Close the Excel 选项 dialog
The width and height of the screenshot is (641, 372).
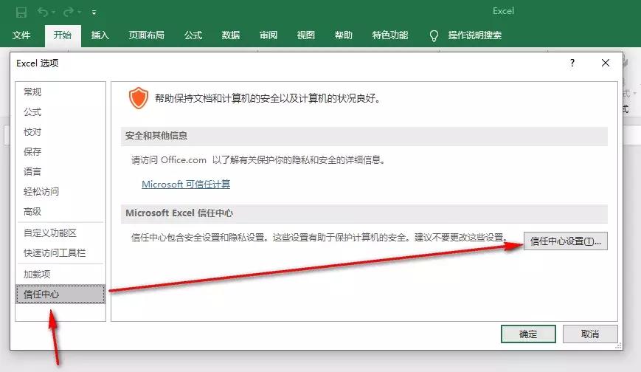pyautogui.click(x=606, y=63)
